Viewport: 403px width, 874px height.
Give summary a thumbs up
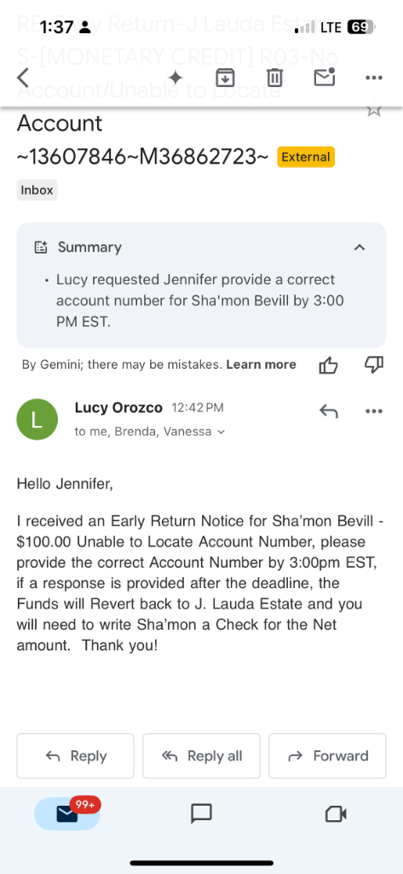(x=328, y=365)
